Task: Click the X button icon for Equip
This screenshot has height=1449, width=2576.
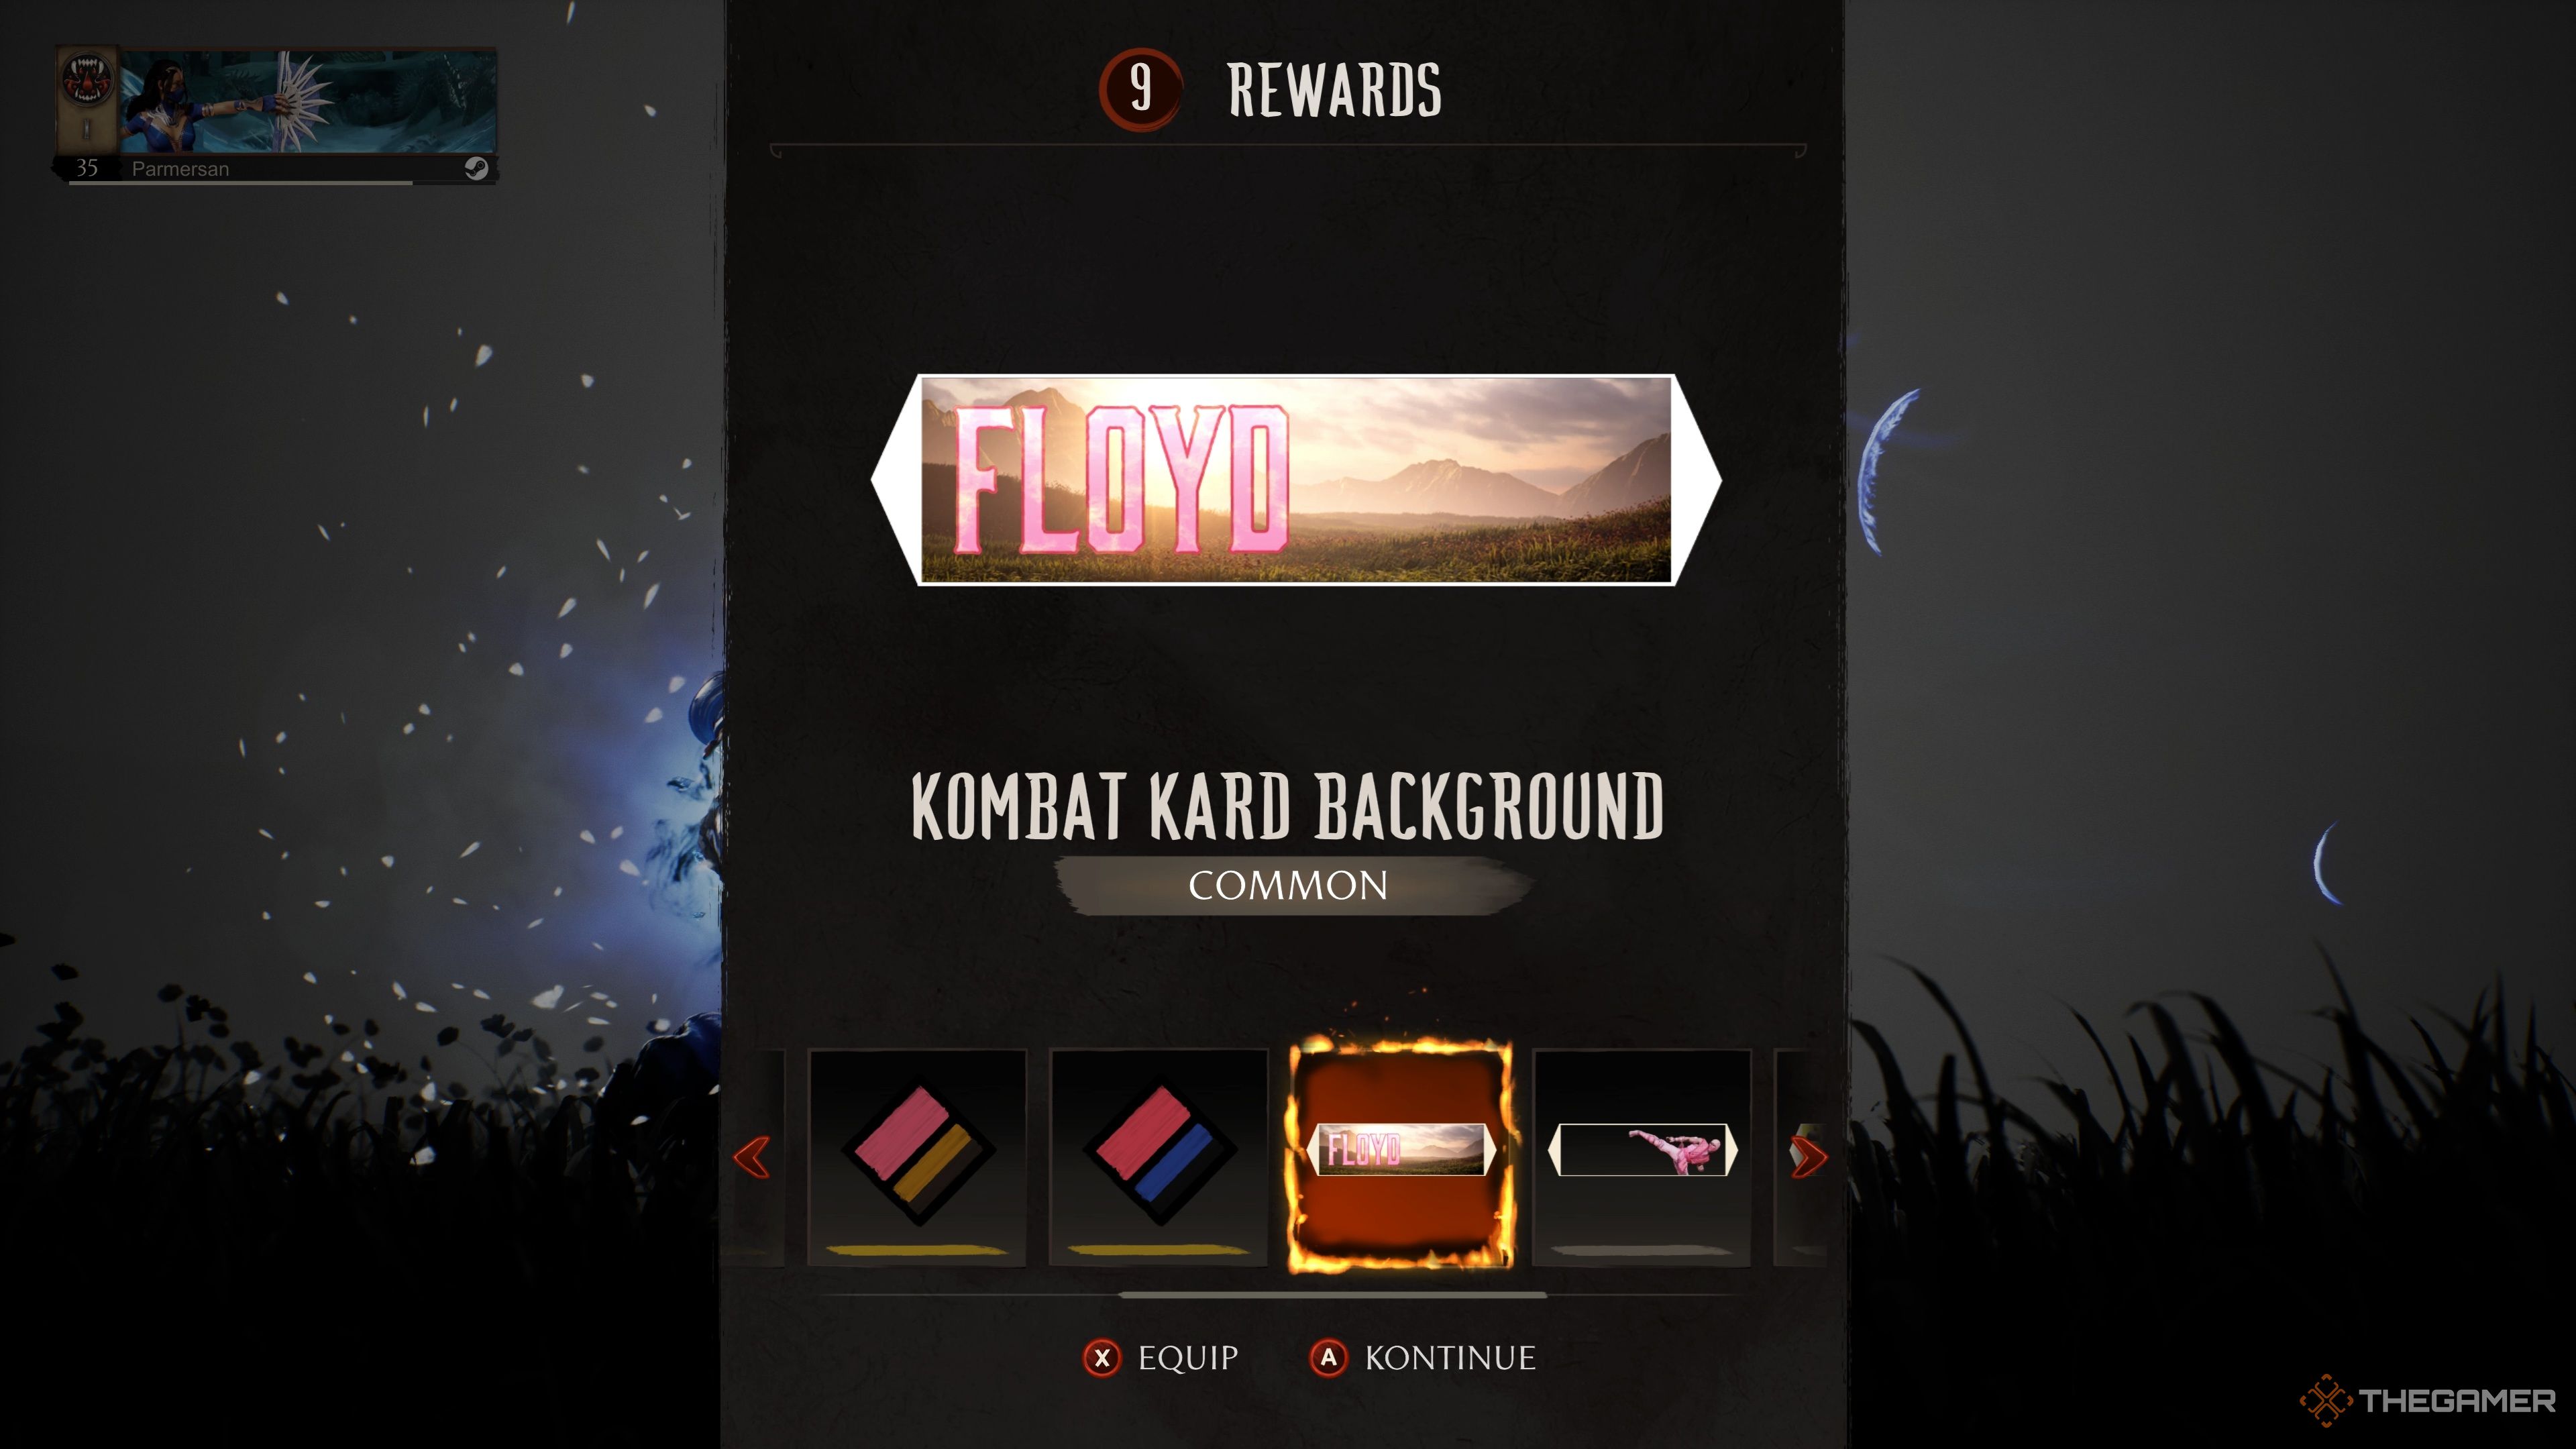Action: click(1102, 1358)
